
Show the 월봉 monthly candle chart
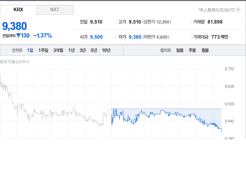pyautogui.click(x=205, y=50)
